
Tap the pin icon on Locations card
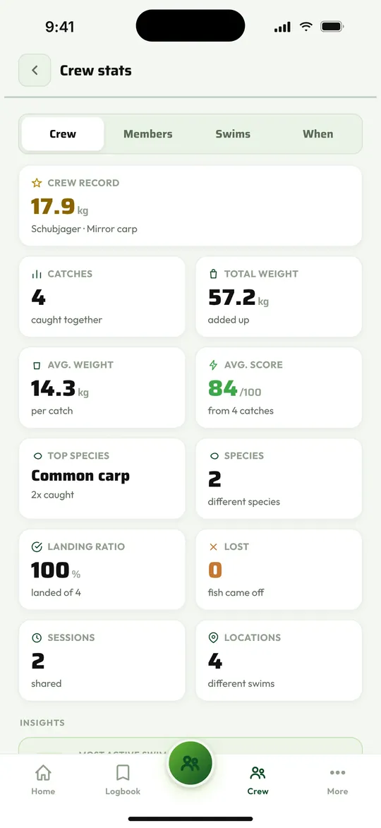point(213,638)
